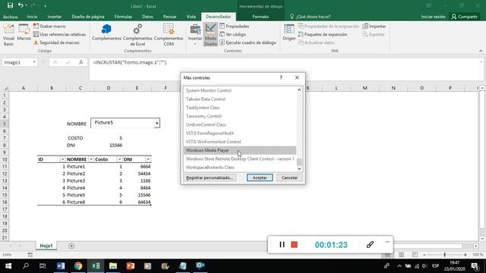Open Chrome from the taskbar
The height and width of the screenshot is (273, 486).
coord(78,266)
